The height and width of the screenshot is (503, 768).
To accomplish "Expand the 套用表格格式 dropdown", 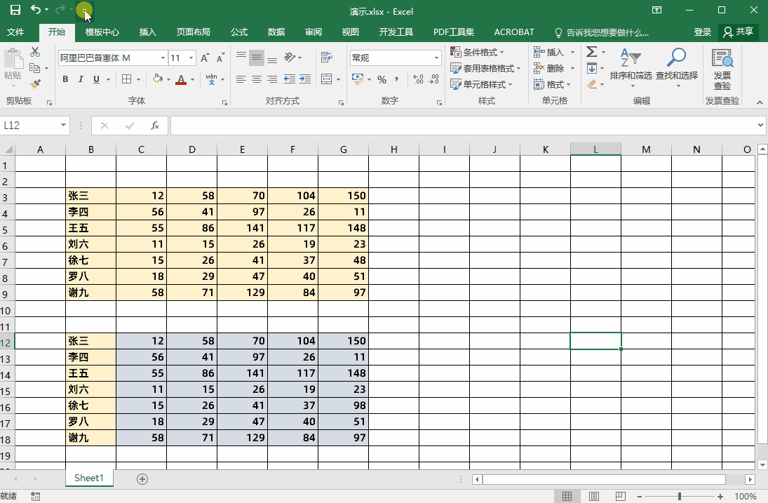I will tap(485, 68).
